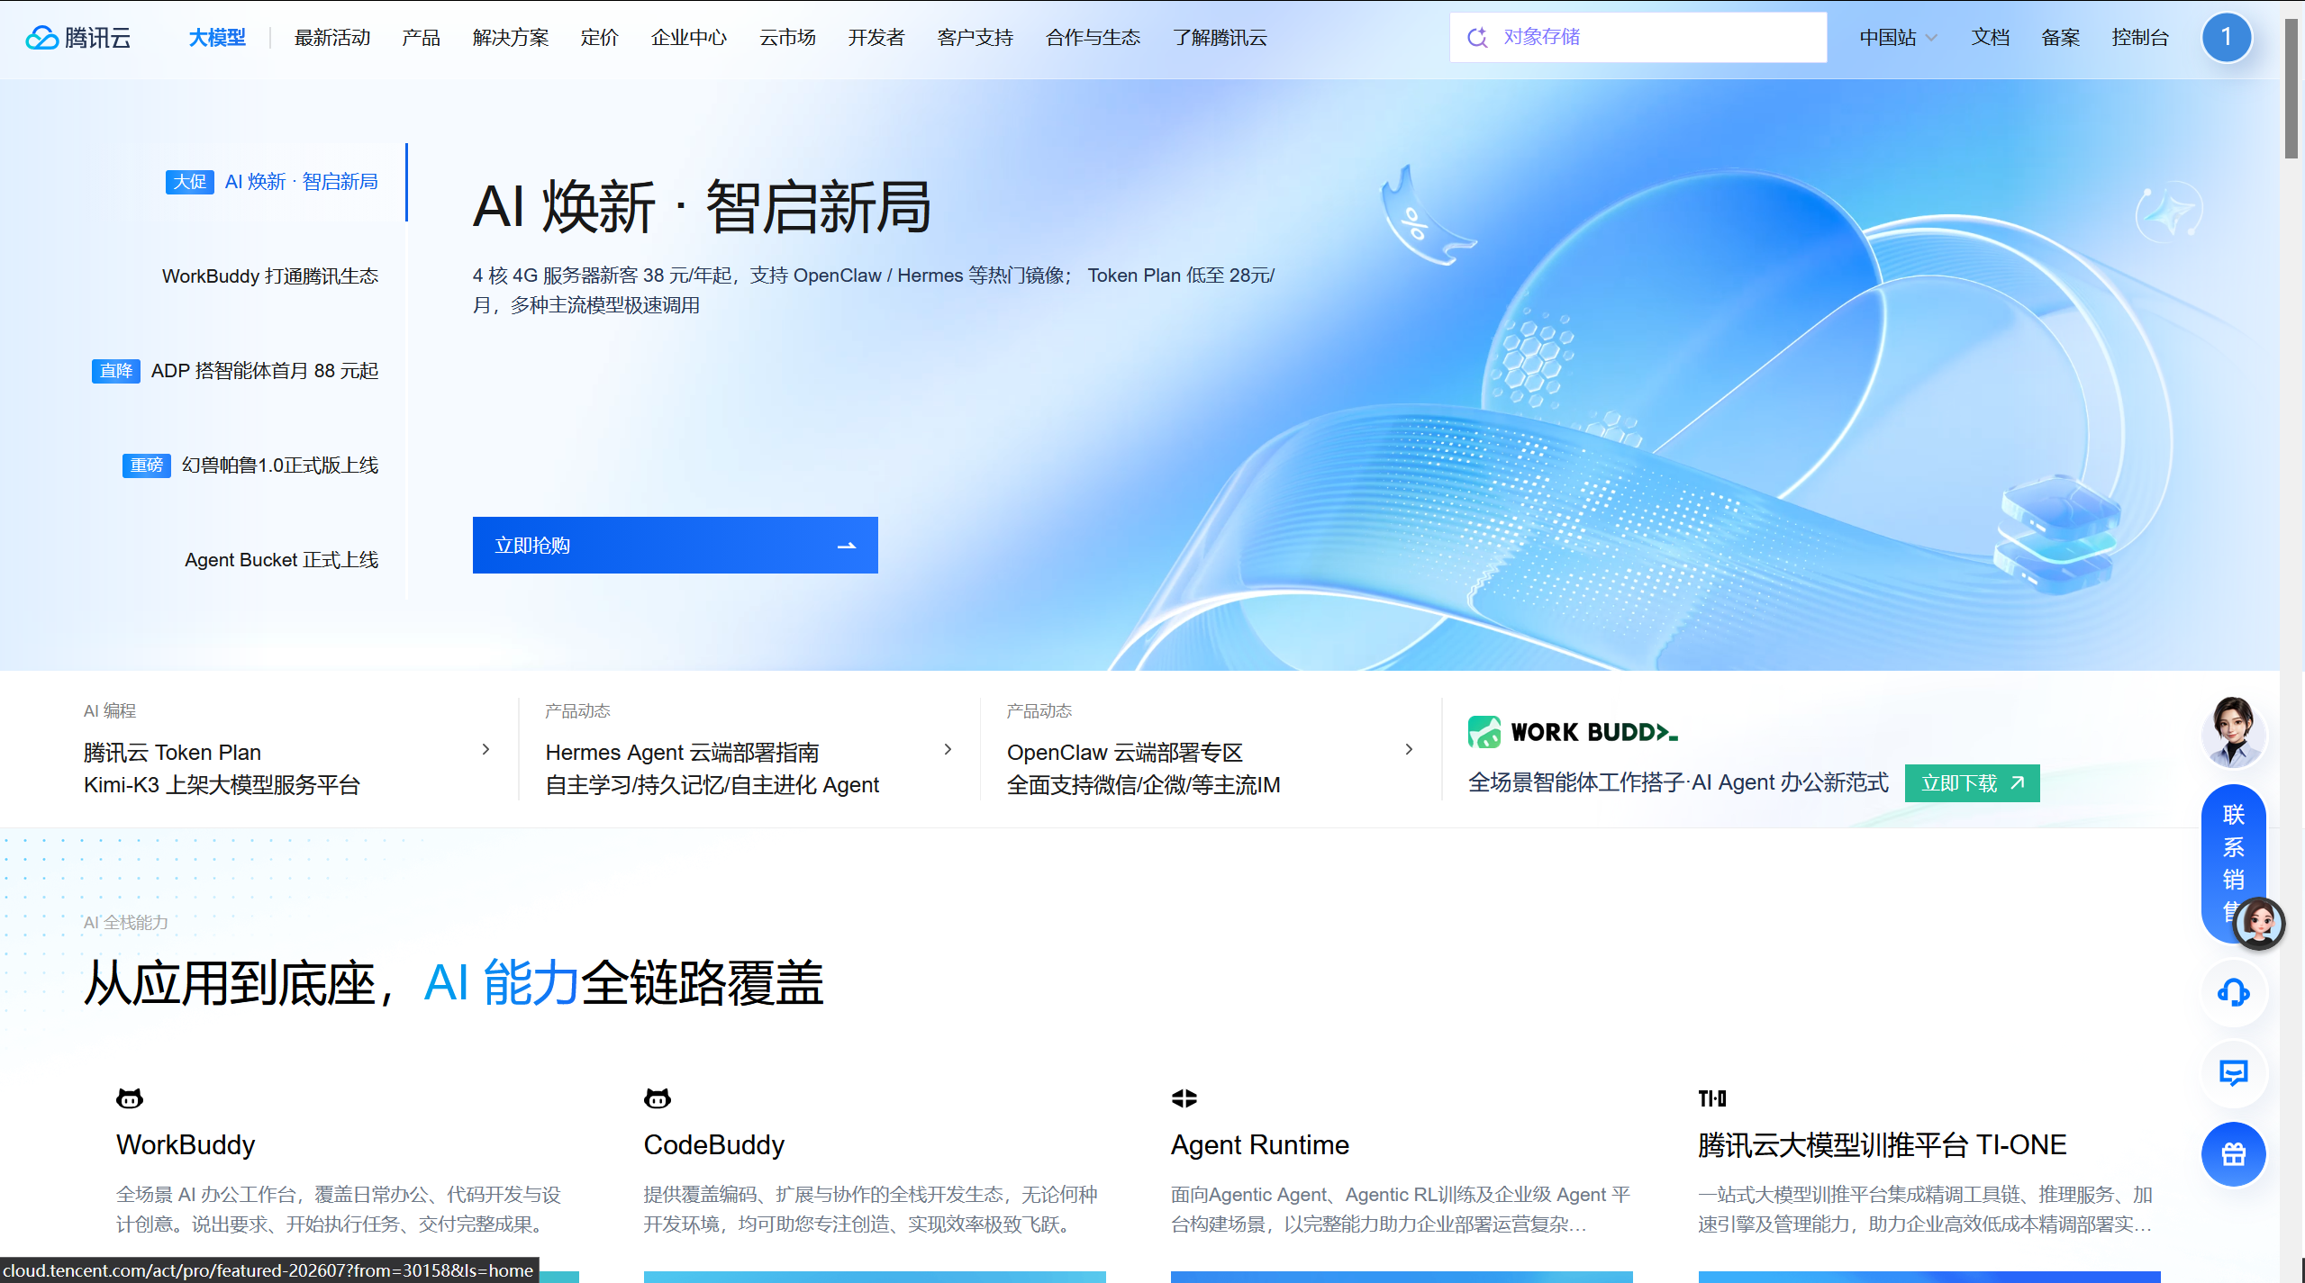This screenshot has height=1283, width=2305.
Task: Click the Tencent Cloud logo
Action: tap(78, 38)
